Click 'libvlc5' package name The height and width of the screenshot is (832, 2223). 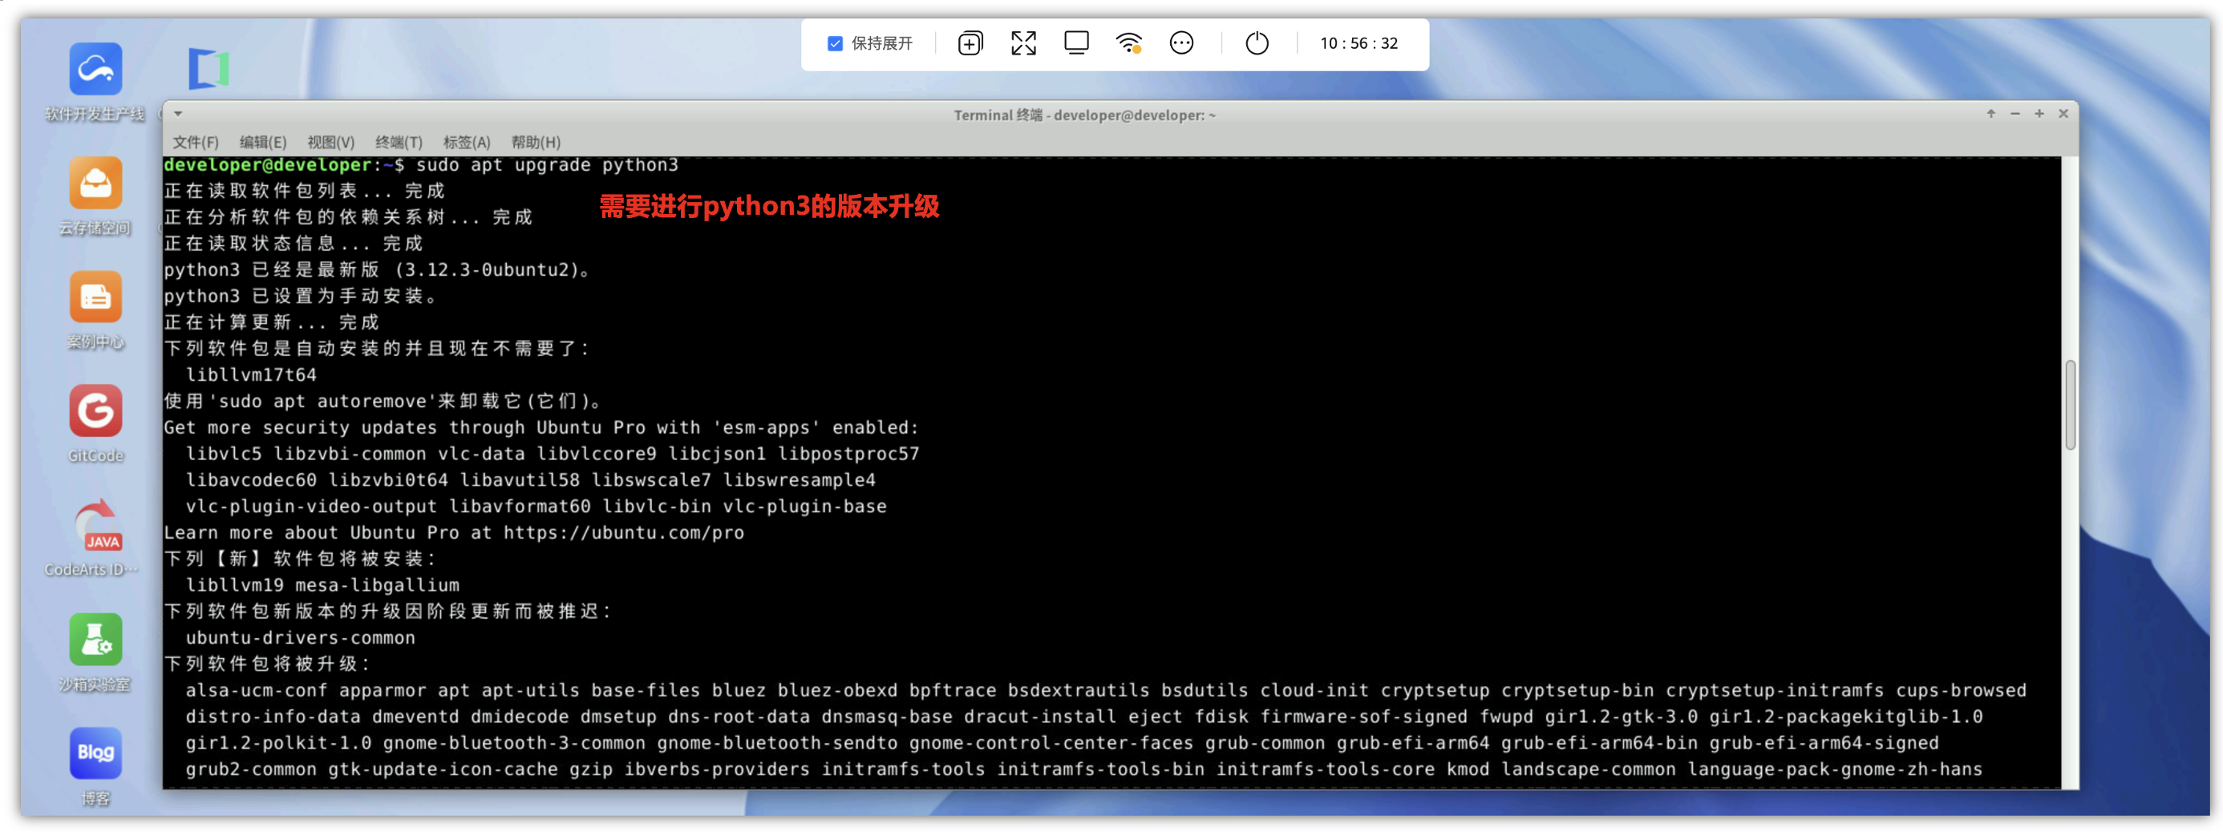click(x=224, y=454)
